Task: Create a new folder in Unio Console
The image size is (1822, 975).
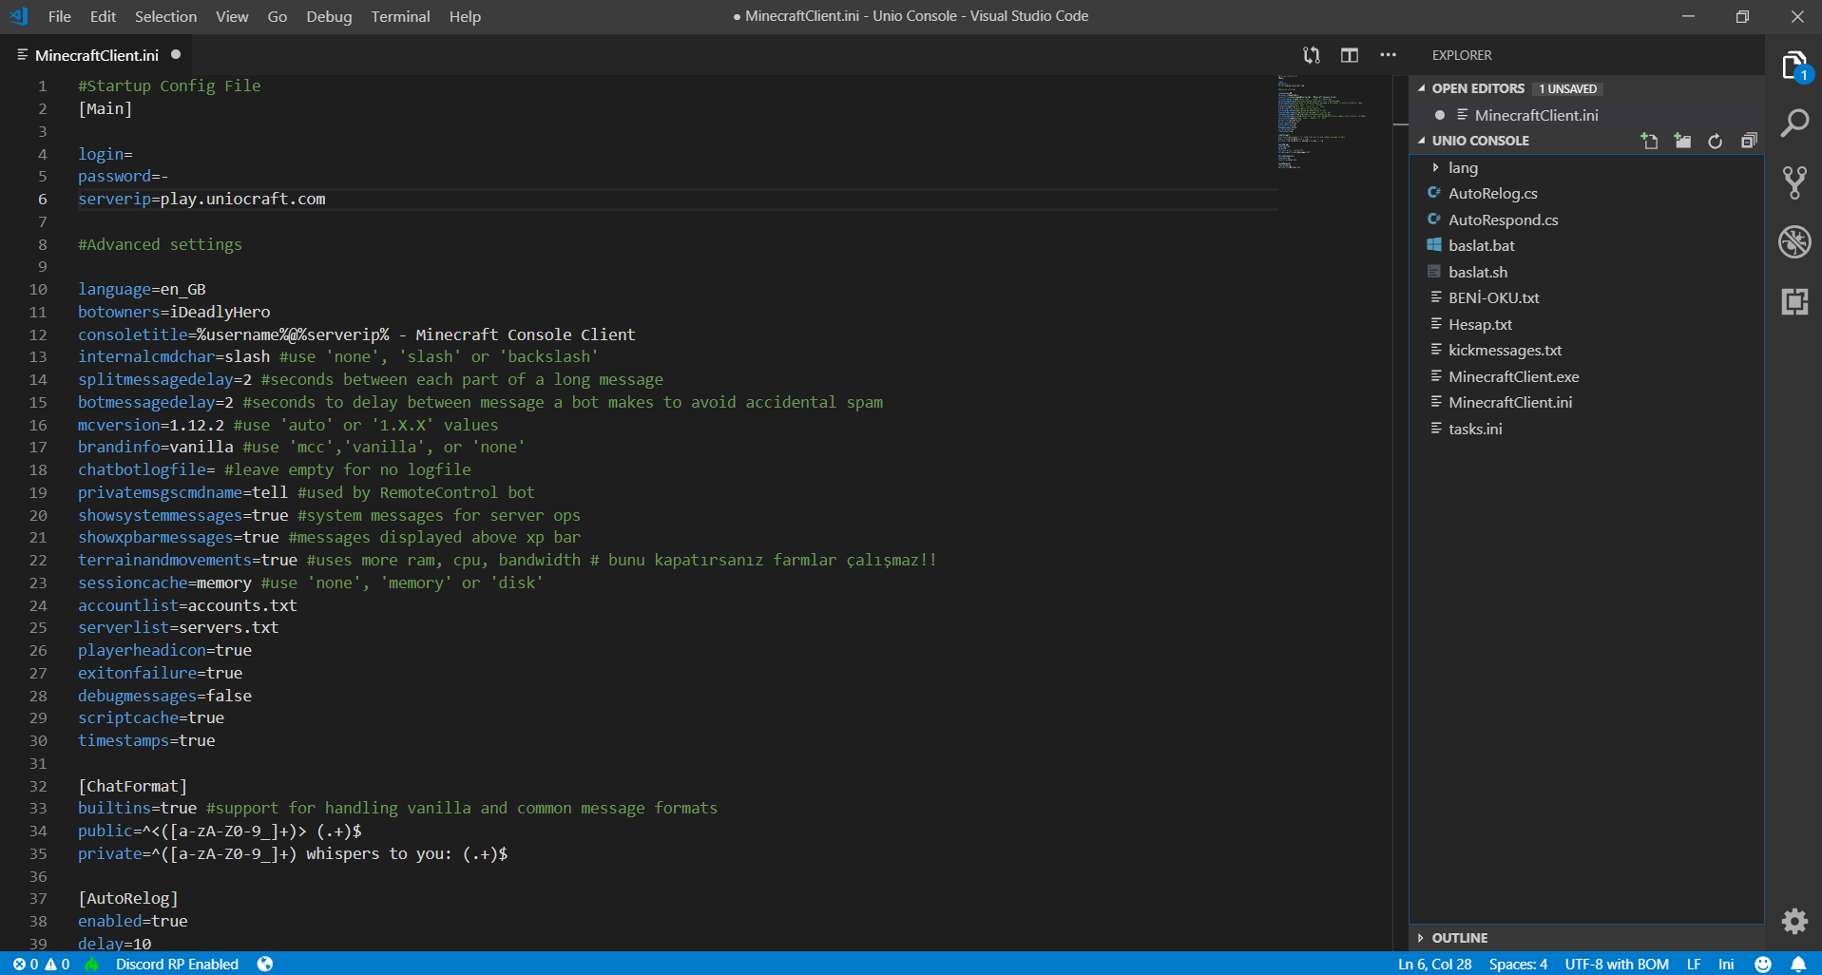Action: tap(1682, 141)
